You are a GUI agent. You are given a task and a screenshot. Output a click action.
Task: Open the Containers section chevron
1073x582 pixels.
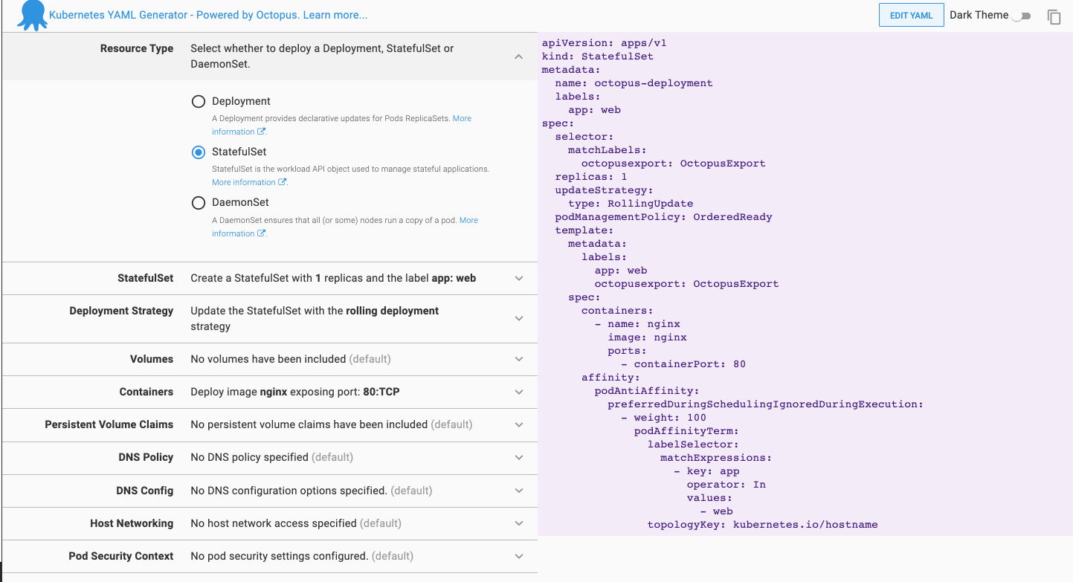click(518, 392)
